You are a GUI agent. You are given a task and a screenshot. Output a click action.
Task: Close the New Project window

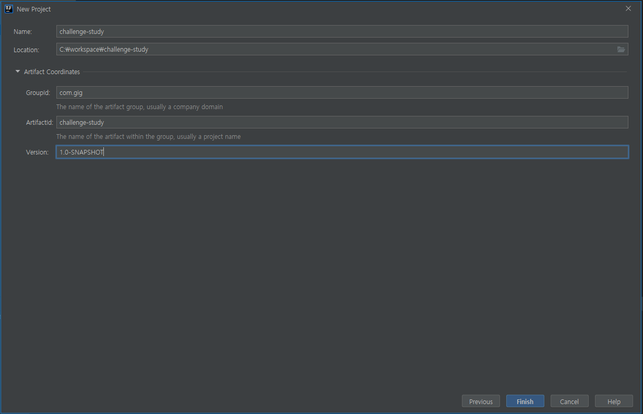[x=628, y=8]
